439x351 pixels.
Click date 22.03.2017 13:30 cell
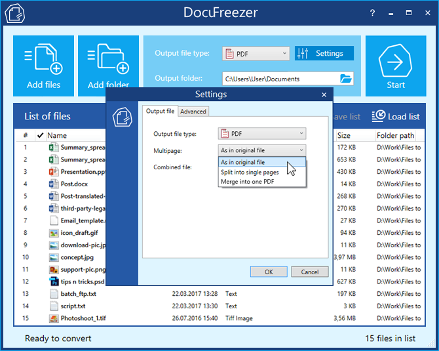(195, 306)
